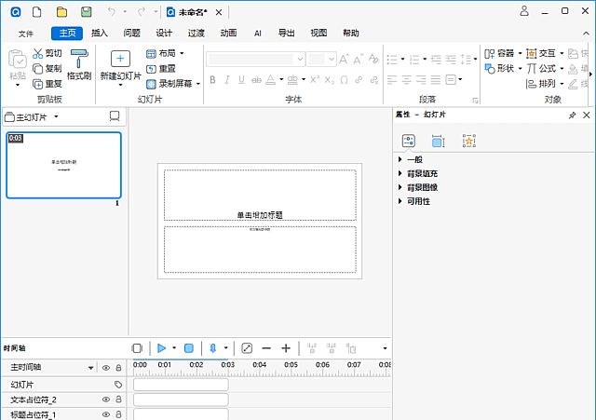Clear formatting with the eraser A icon

373,59
